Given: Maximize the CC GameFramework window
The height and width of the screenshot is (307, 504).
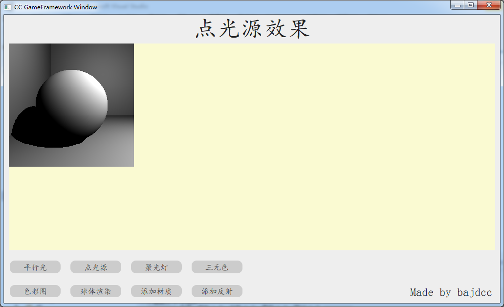Looking at the screenshot, I should click(x=471, y=5).
